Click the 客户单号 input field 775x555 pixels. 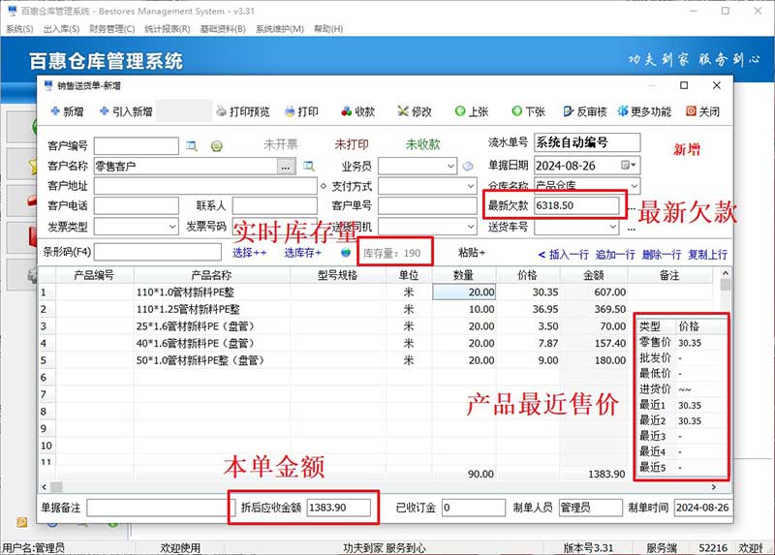427,206
